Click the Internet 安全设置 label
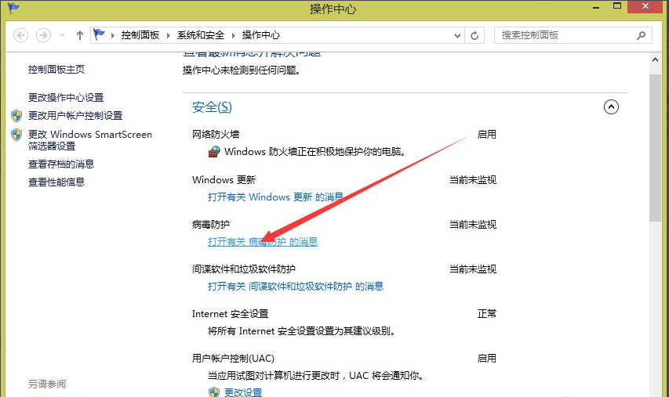Image resolution: width=669 pixels, height=397 pixels. point(230,314)
